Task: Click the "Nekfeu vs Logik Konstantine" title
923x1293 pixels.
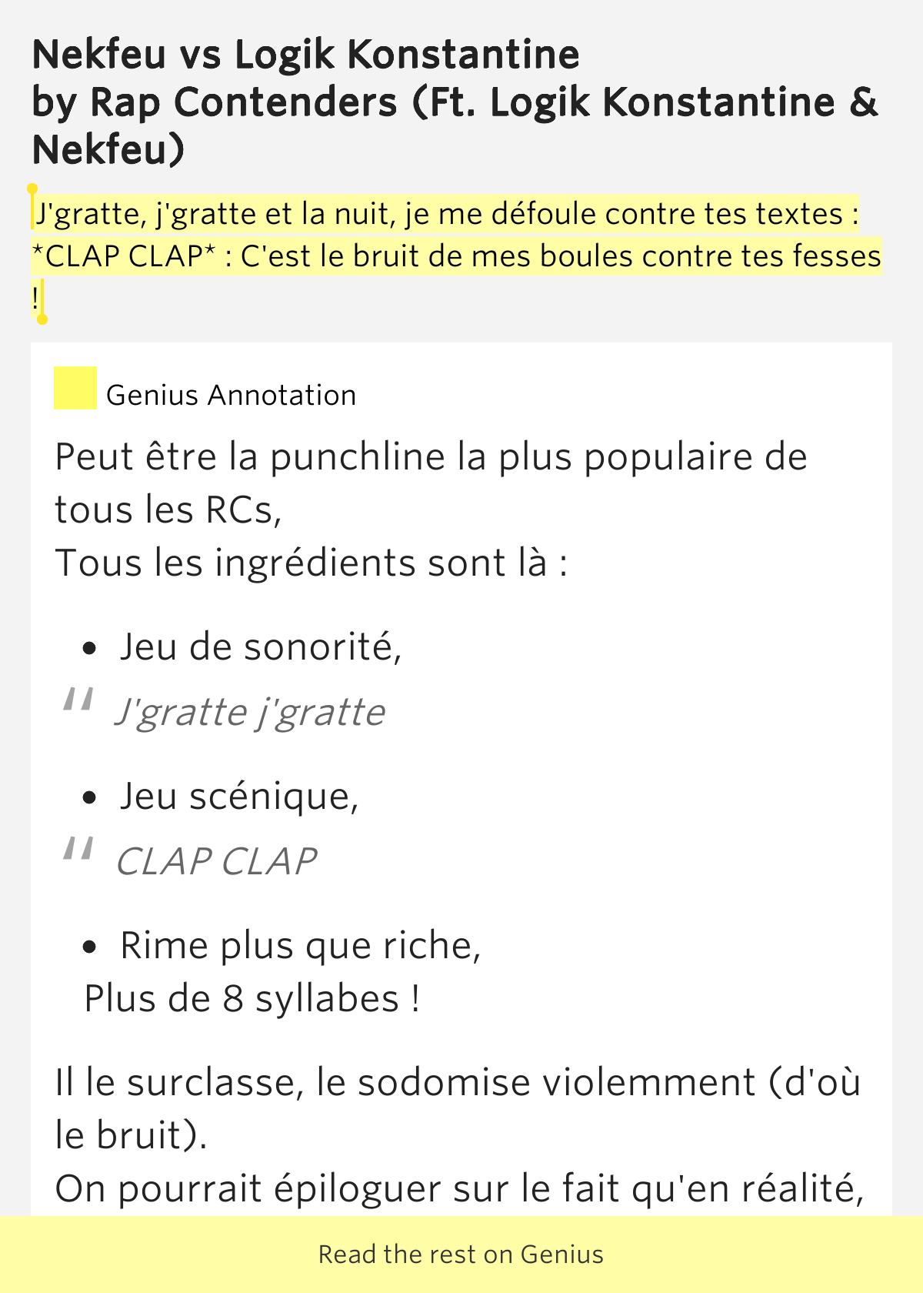Action: point(306,55)
